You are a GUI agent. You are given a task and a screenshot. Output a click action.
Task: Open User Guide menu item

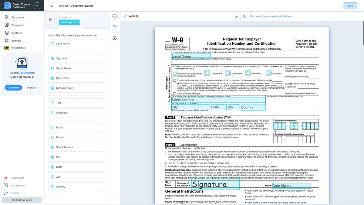18,178
